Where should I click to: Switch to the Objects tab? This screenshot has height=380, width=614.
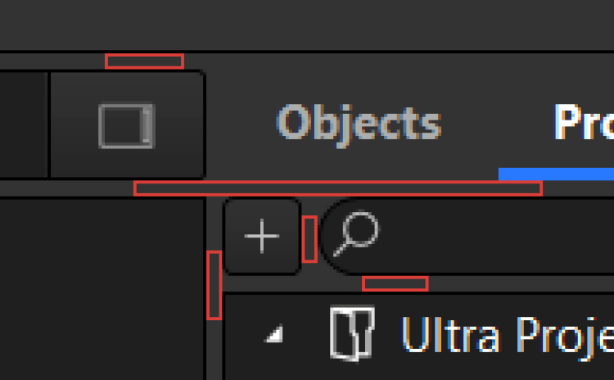[x=359, y=124]
